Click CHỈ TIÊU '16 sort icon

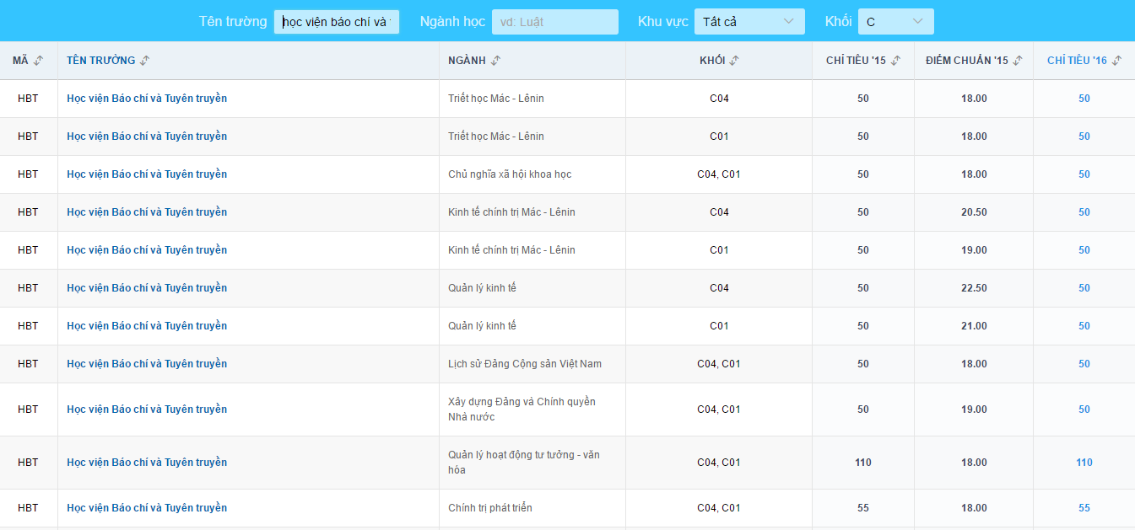pyautogui.click(x=1116, y=61)
